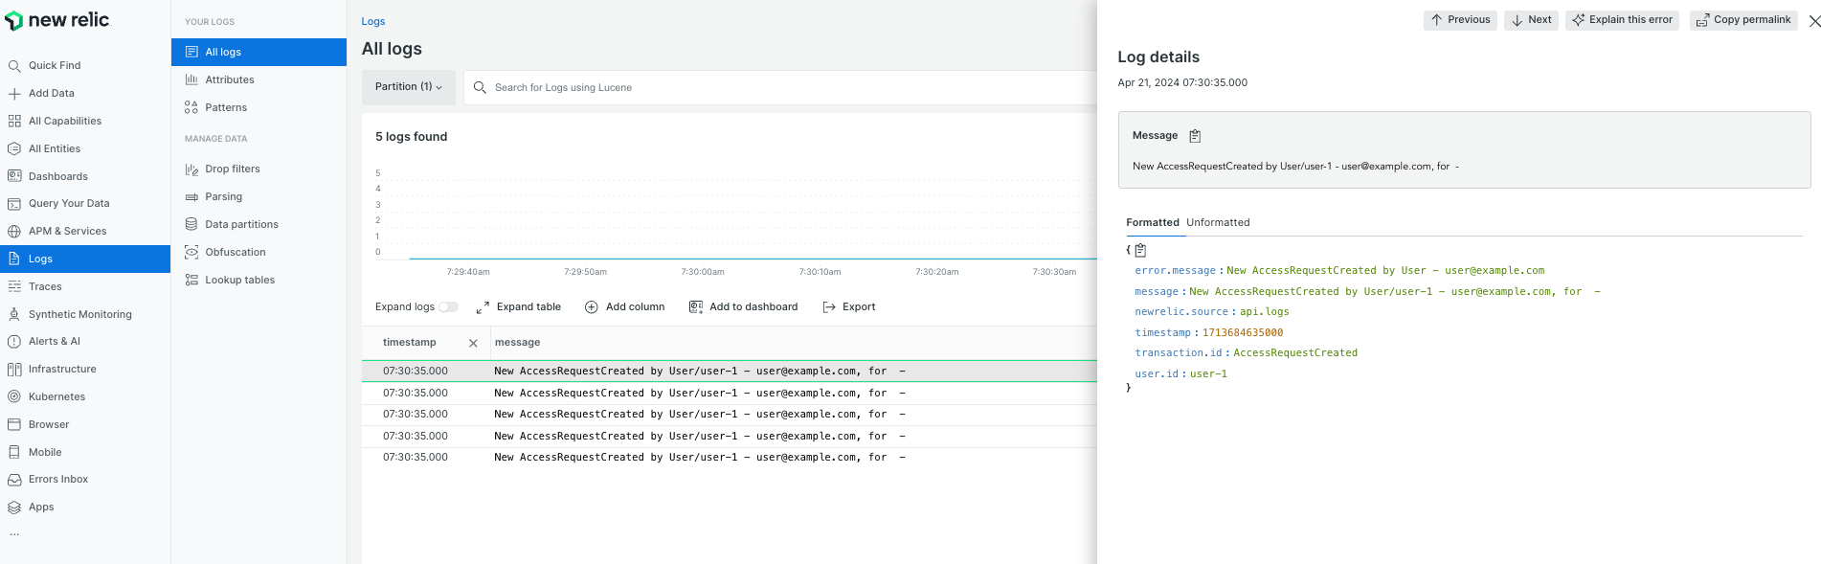Open Quick Find in the sidebar

coord(55,66)
